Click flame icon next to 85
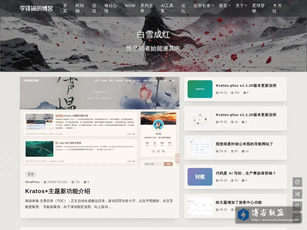Viewport: 307px width, 230px height. click(232, 151)
